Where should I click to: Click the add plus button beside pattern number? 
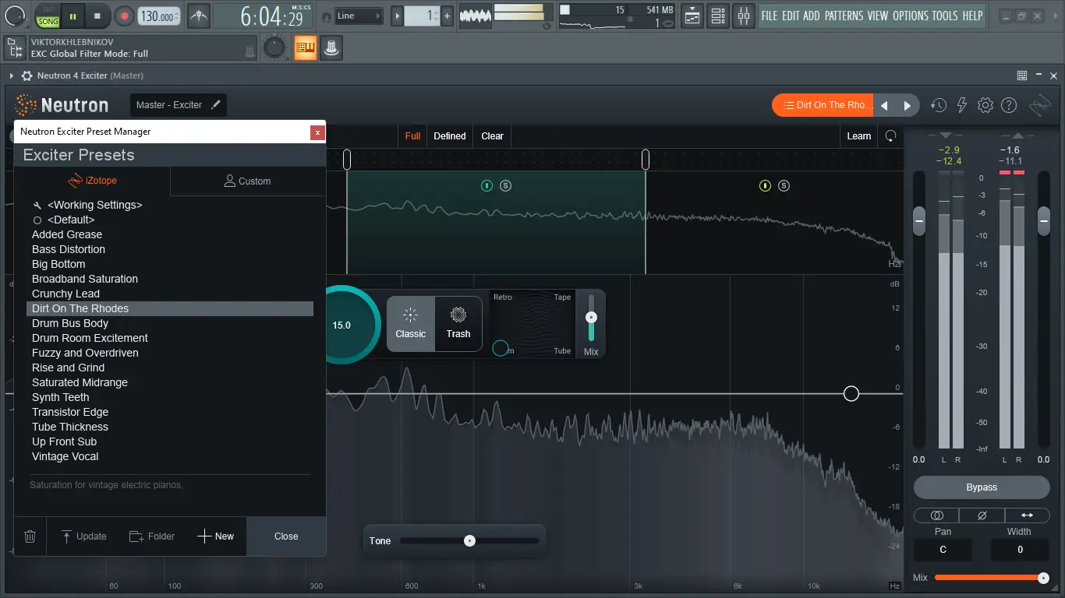coord(447,16)
